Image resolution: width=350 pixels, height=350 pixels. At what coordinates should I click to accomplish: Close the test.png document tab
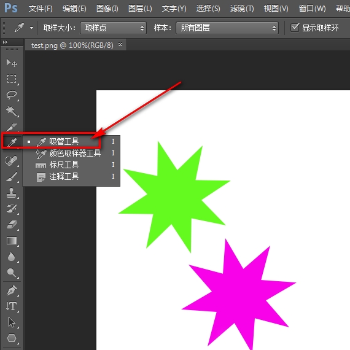(120, 45)
